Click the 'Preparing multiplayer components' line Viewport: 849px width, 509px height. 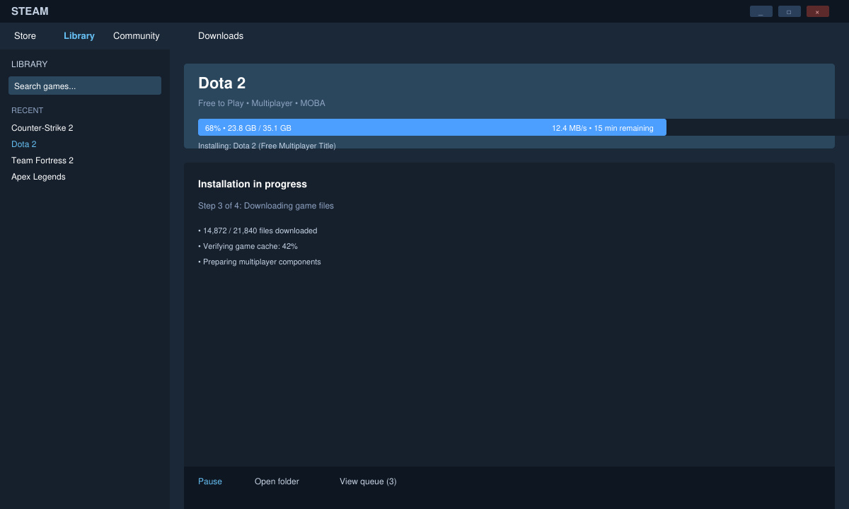(x=260, y=262)
